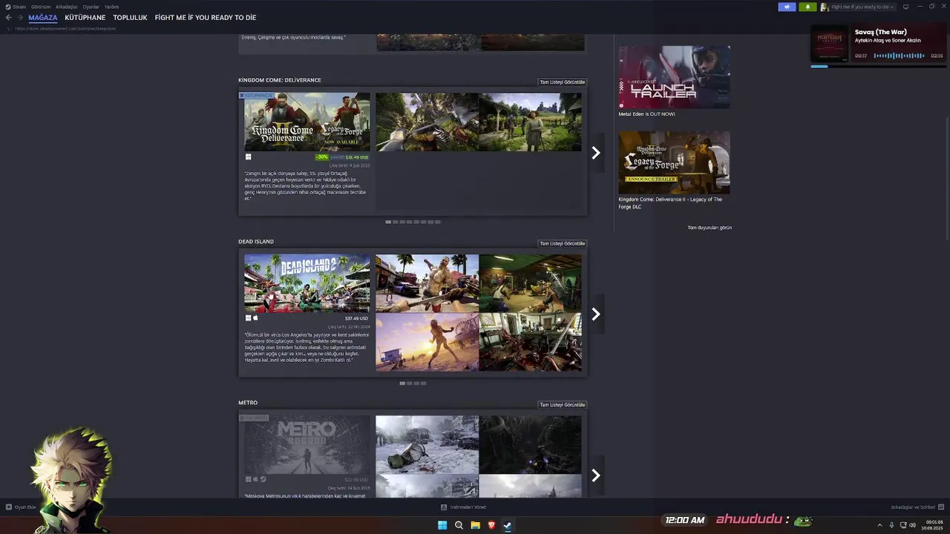
Task: Open 'Metal Eden is OUT NOW!' announcement link
Action: click(646, 114)
